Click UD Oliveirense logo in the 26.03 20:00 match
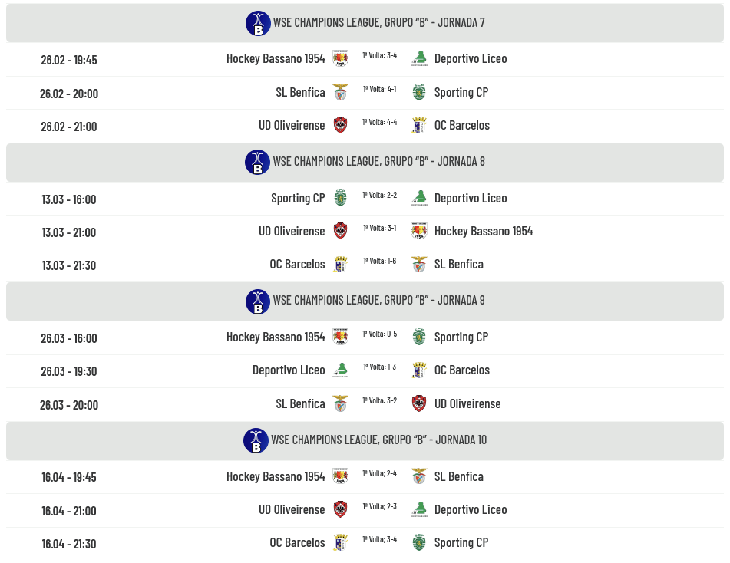Screen dimensions: 730x563 [x=419, y=404]
